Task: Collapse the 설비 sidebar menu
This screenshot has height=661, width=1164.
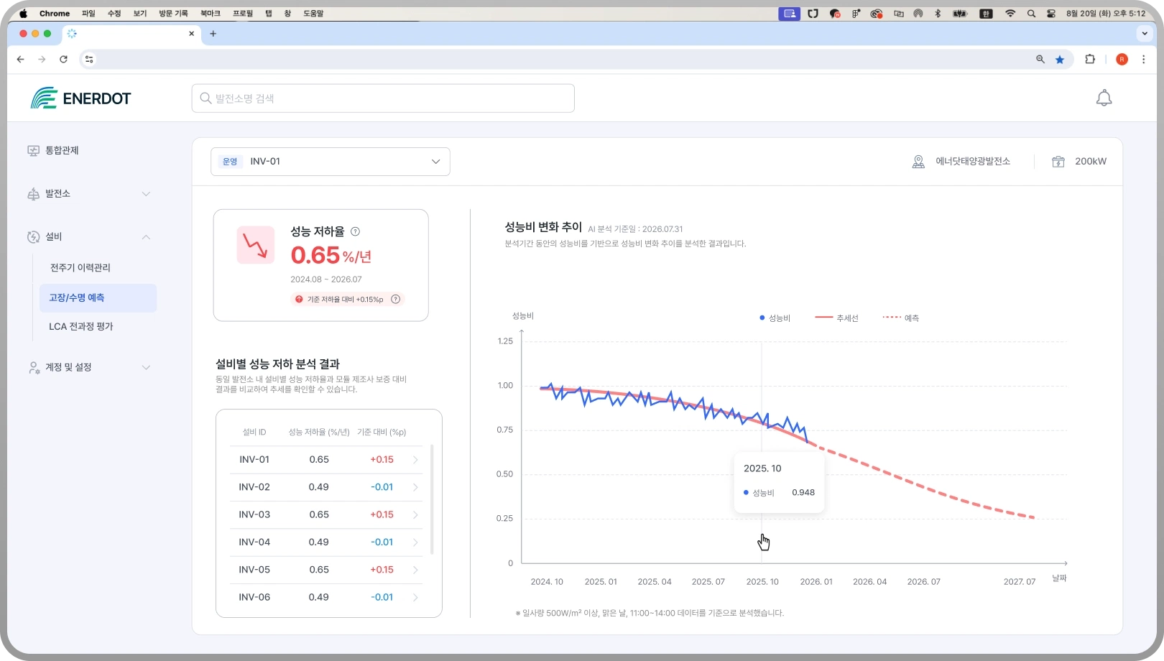Action: [146, 237]
